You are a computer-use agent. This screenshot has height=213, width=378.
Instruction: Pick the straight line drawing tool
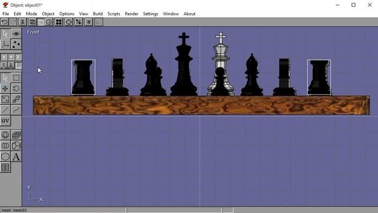pyautogui.click(x=5, y=110)
